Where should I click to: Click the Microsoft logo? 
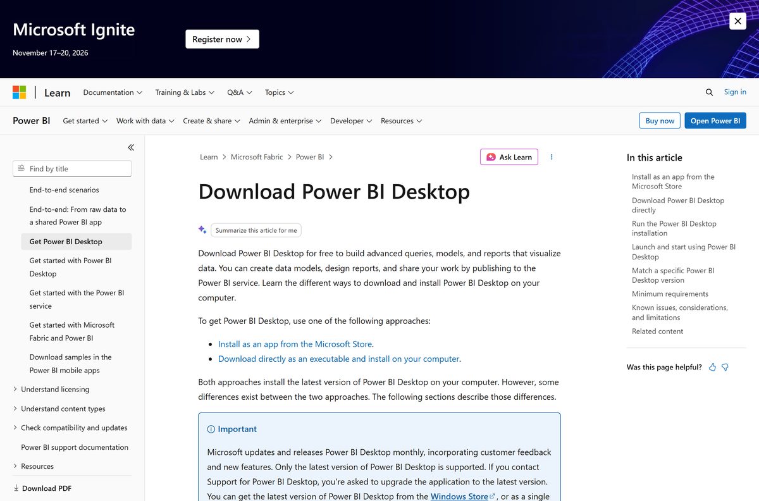point(20,92)
